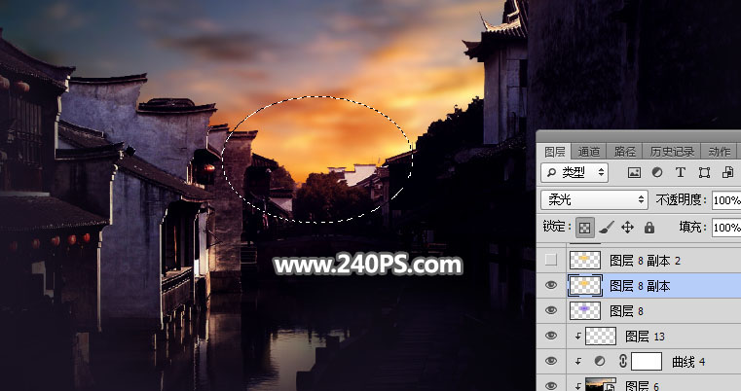The image size is (741, 391).
Task: Select thumbnail of 图层 8
Action: pos(584,310)
